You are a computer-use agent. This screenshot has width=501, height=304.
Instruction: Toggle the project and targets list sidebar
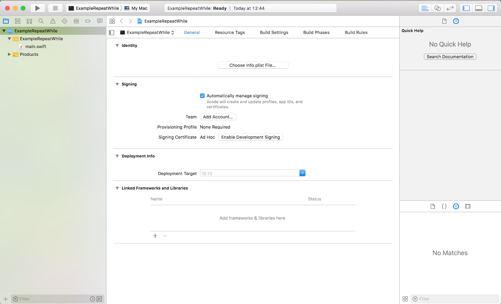(112, 33)
